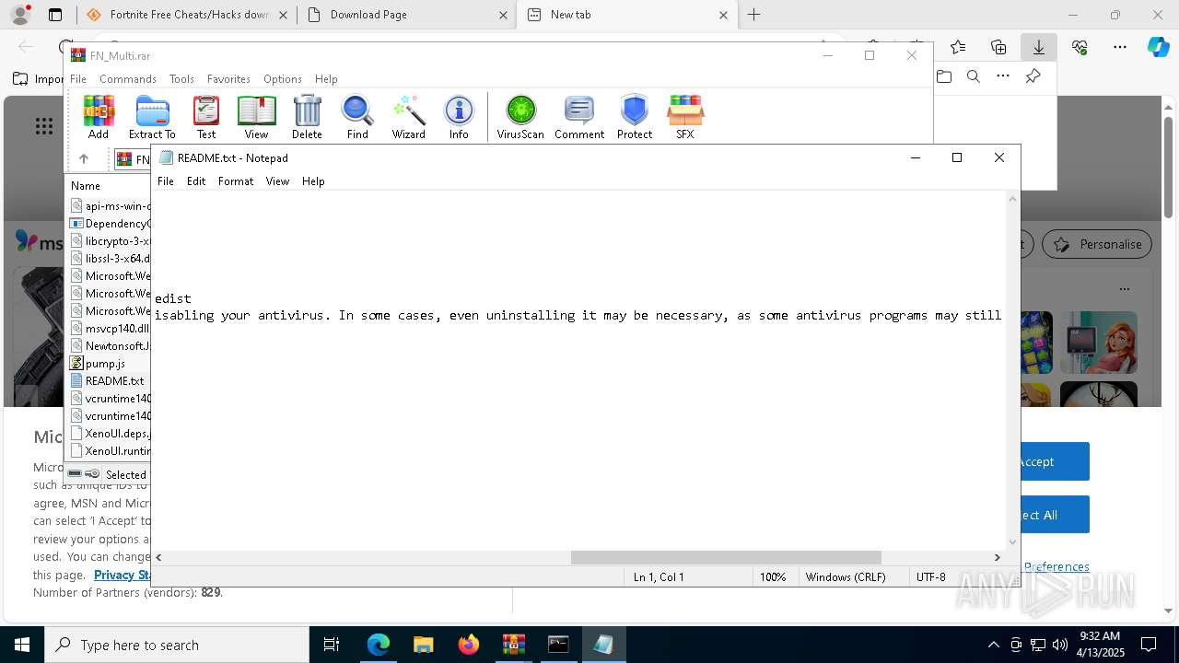Screen dimensions: 1179x663
Task: Open Copilot in Edge sidebar
Action: 1159,47
